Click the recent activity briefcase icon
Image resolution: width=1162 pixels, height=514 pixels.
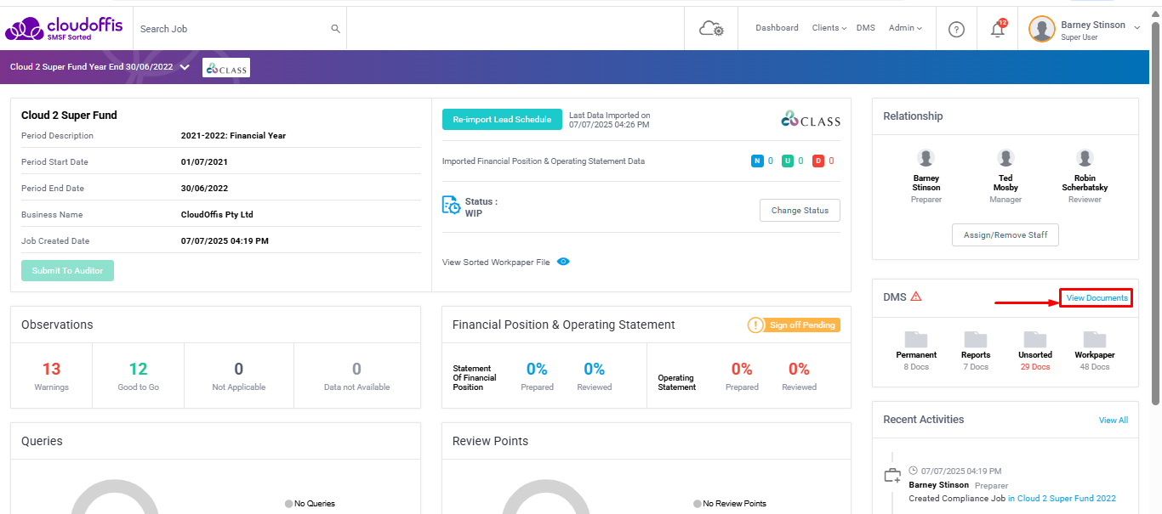[892, 476]
